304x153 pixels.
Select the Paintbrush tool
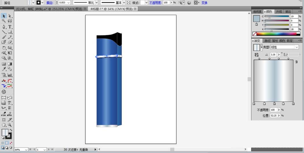[x=4, y=37]
